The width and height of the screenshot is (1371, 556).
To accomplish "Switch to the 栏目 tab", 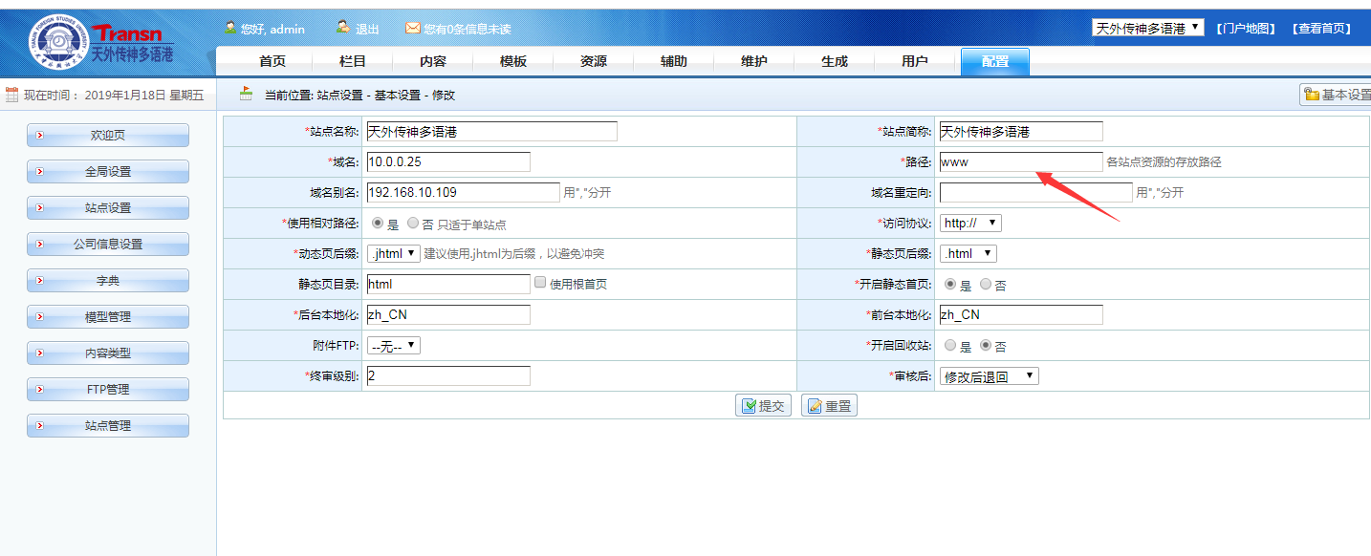I will 353,61.
